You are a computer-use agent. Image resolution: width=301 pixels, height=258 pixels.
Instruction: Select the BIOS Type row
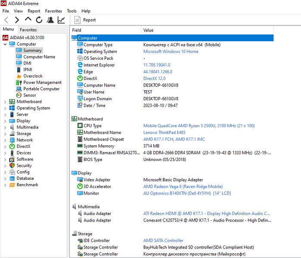[x=172, y=160]
